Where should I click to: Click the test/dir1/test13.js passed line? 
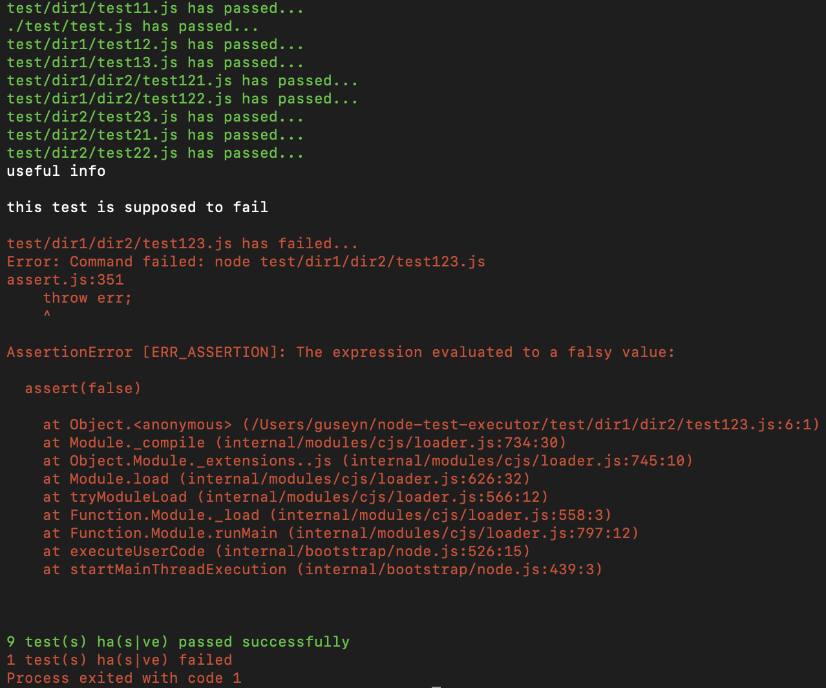(x=155, y=63)
